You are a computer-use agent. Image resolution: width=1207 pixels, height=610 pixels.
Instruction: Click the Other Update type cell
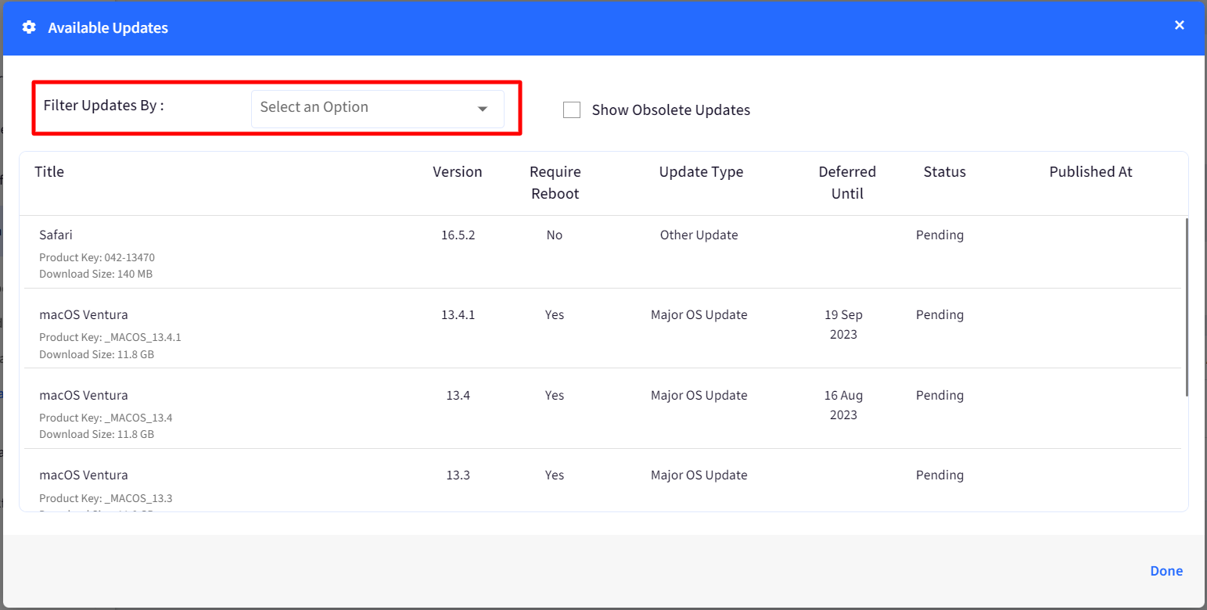point(699,235)
